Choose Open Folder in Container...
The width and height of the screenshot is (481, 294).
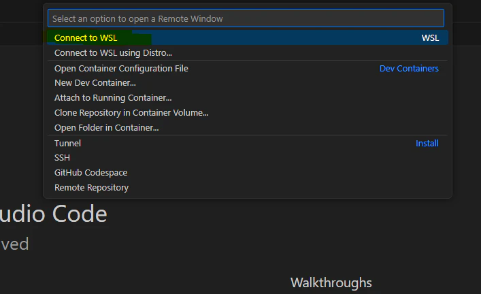point(248,128)
